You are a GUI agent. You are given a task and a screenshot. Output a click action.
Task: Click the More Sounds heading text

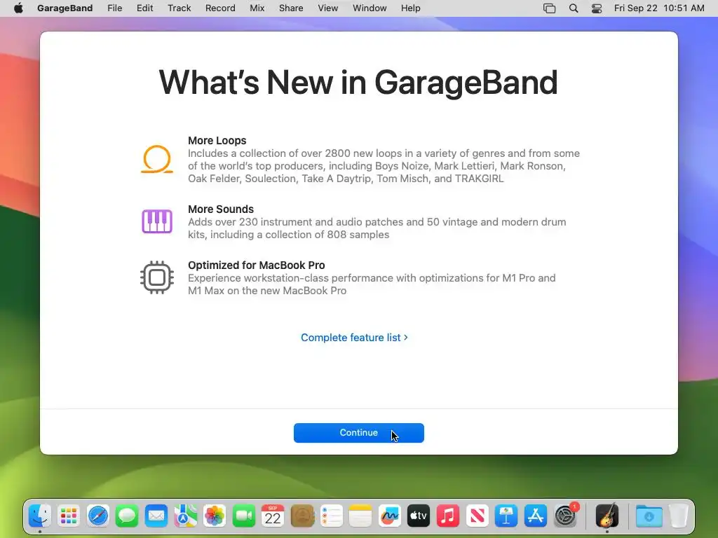tap(221, 209)
